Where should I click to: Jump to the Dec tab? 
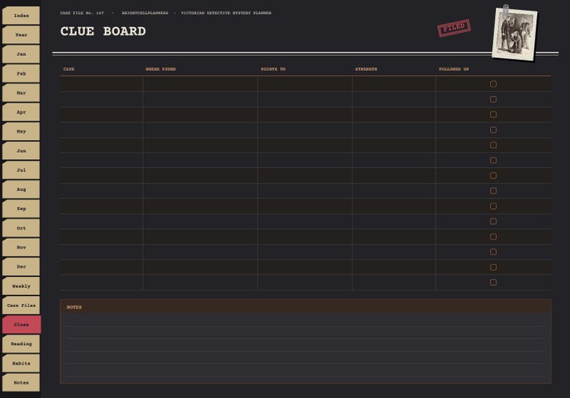pyautogui.click(x=21, y=267)
